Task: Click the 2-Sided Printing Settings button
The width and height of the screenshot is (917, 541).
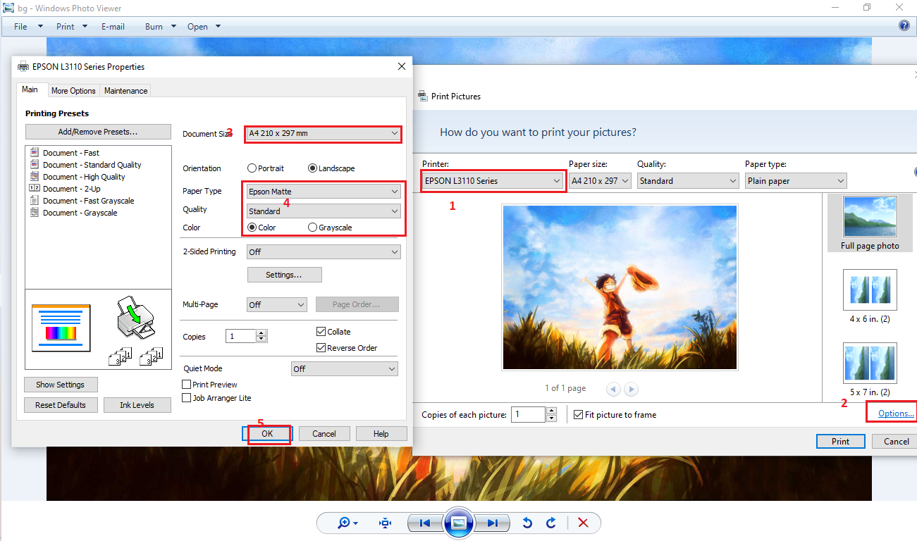Action: pos(284,275)
